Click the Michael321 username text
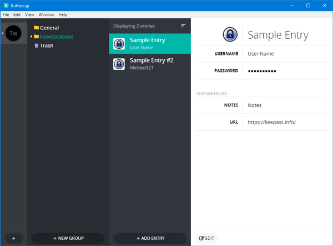This screenshot has width=333, height=246. [x=142, y=68]
